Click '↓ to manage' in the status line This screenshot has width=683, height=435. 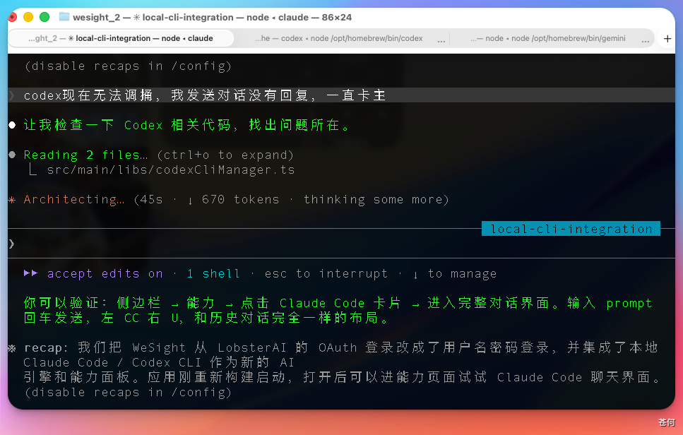pyautogui.click(x=455, y=273)
